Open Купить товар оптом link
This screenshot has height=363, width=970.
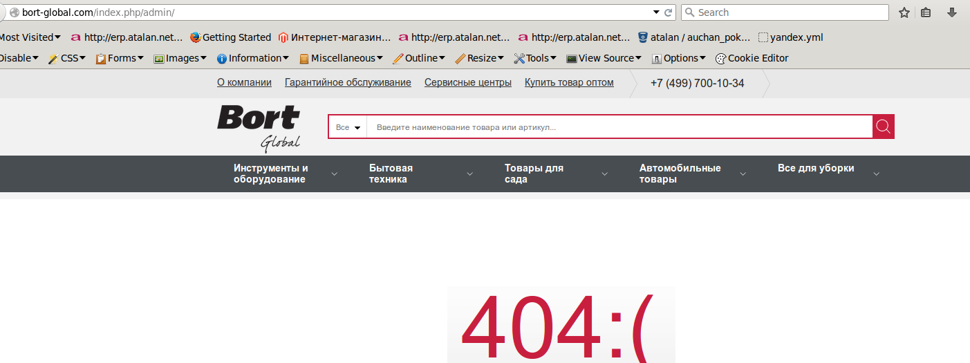[x=569, y=82]
